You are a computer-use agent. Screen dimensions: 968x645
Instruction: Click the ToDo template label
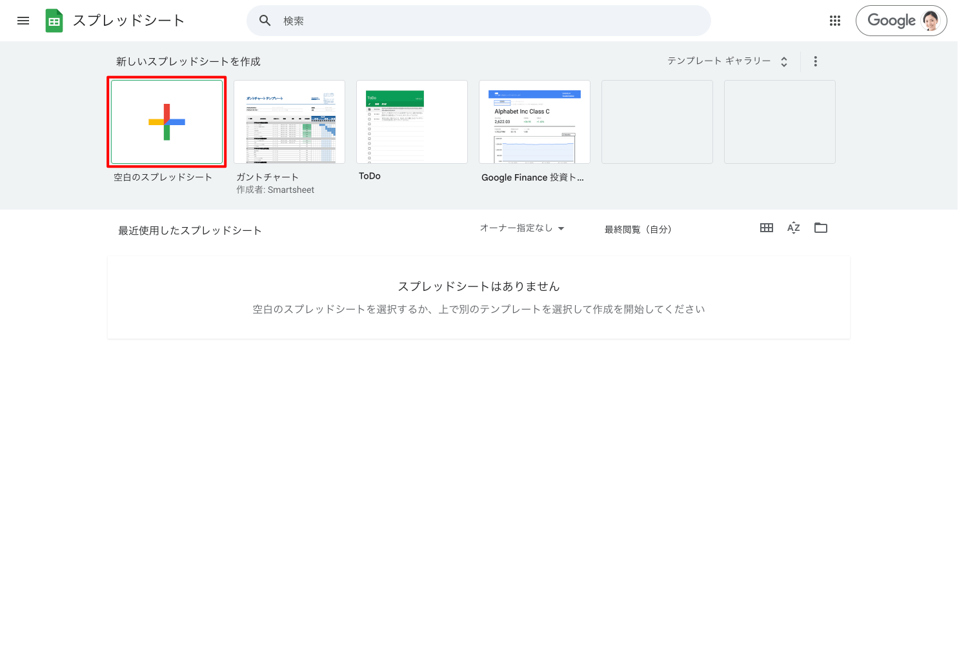coord(370,176)
